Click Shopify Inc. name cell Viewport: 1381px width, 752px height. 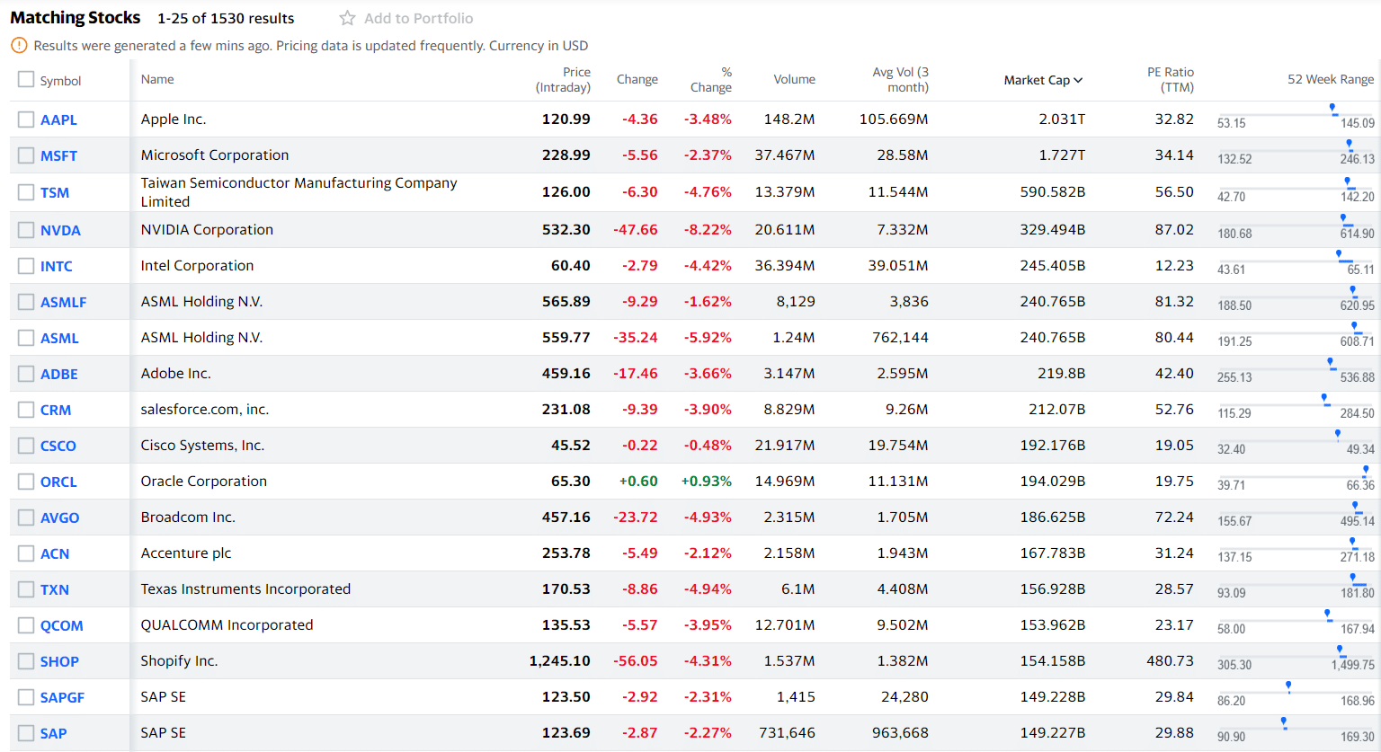179,660
